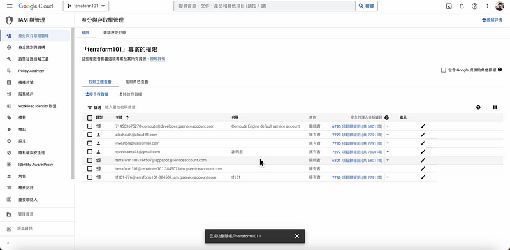Image resolution: width=510 pixels, height=250 pixels.
Task: Edit the Compute Engine default service account row
Action: (423, 126)
